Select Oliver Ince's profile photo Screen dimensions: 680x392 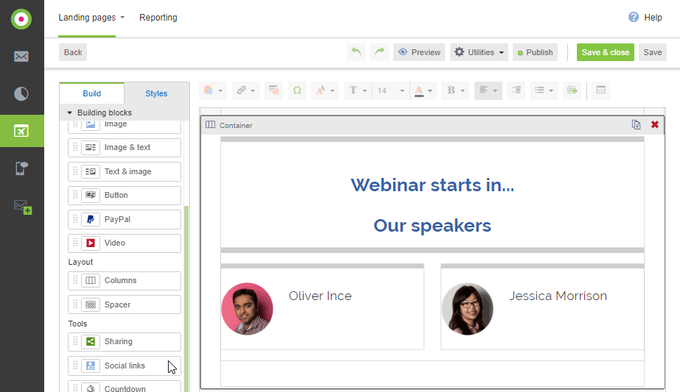[247, 309]
